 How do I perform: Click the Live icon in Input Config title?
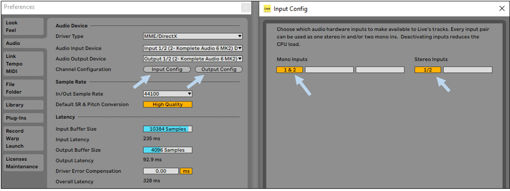pos(266,9)
